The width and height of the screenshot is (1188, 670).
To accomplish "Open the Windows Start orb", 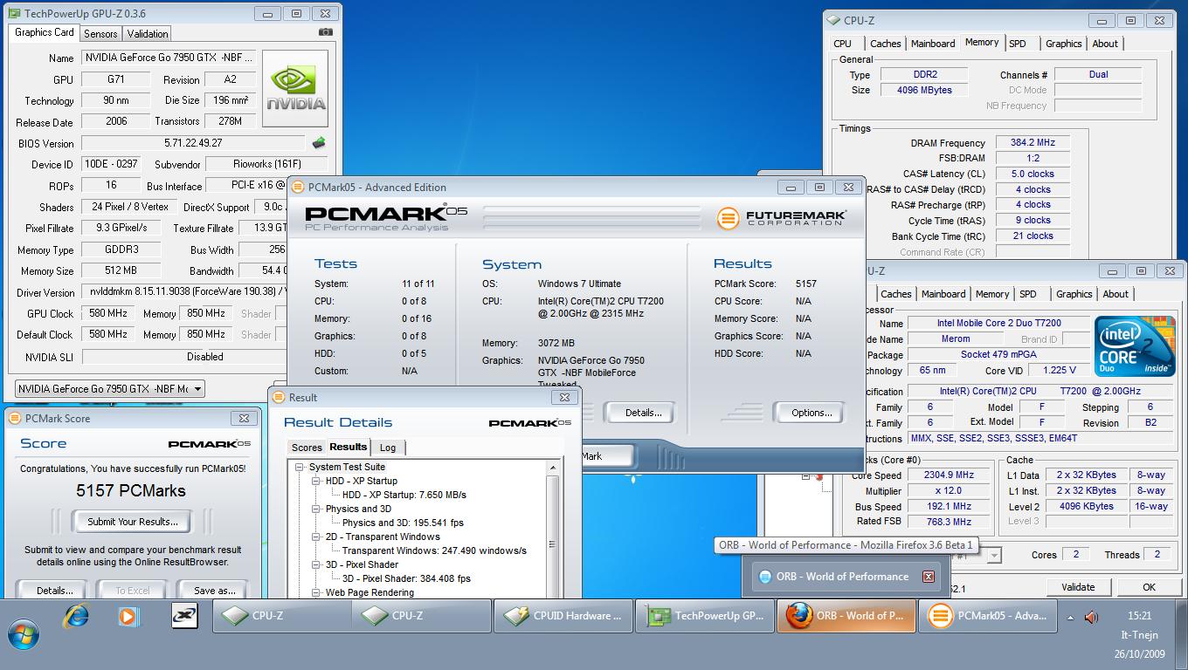I will click(24, 636).
